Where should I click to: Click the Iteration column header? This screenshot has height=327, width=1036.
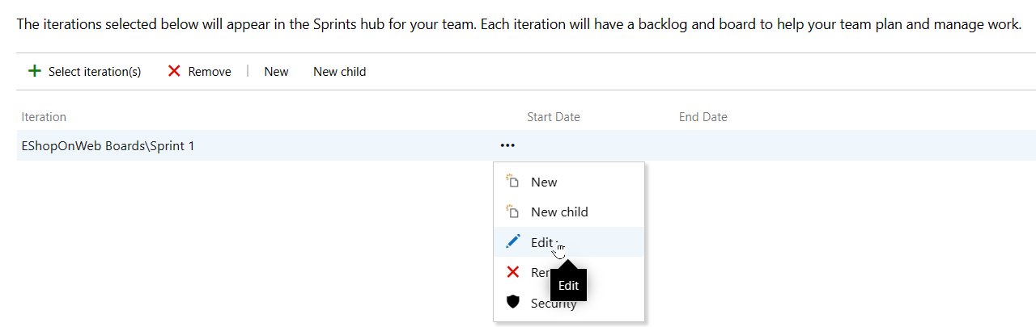(44, 117)
